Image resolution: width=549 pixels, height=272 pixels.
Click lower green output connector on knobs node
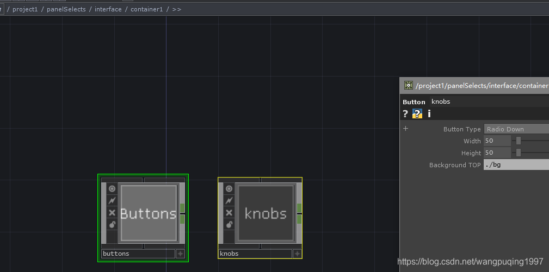tap(299, 219)
